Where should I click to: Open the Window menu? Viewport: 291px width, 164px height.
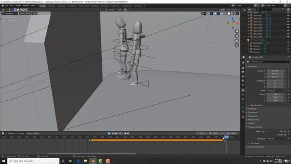coord(26,6)
